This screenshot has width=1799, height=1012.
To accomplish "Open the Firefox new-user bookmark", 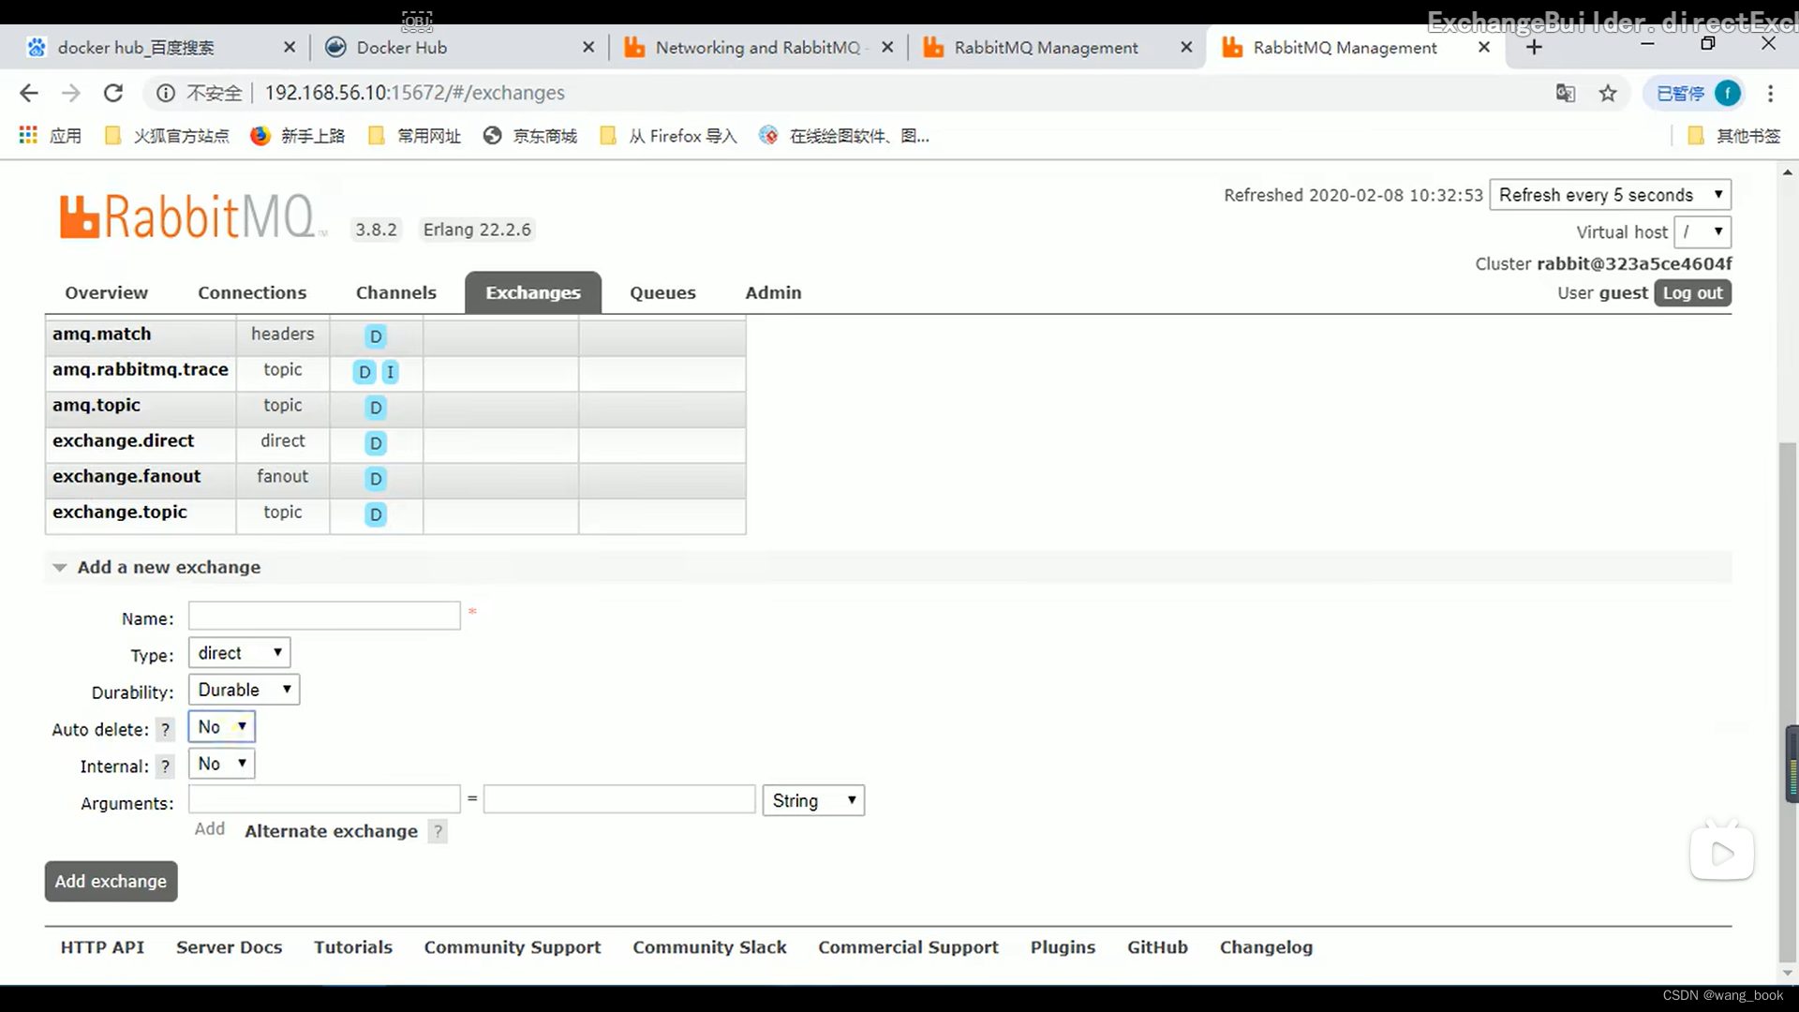I will 298,136.
